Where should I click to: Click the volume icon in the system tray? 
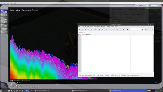coord(150,91)
